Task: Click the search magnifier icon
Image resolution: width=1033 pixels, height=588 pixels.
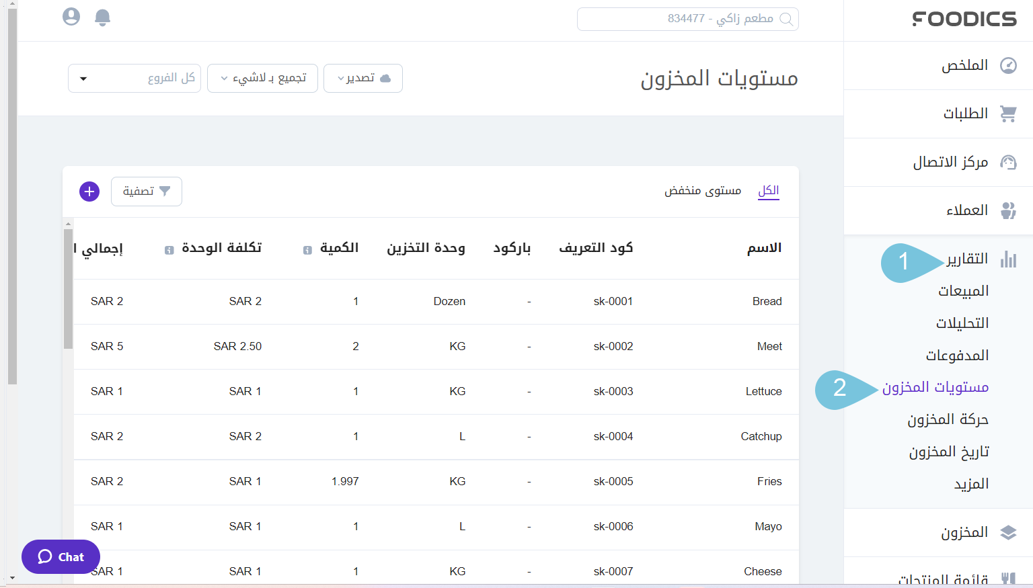Action: (786, 19)
